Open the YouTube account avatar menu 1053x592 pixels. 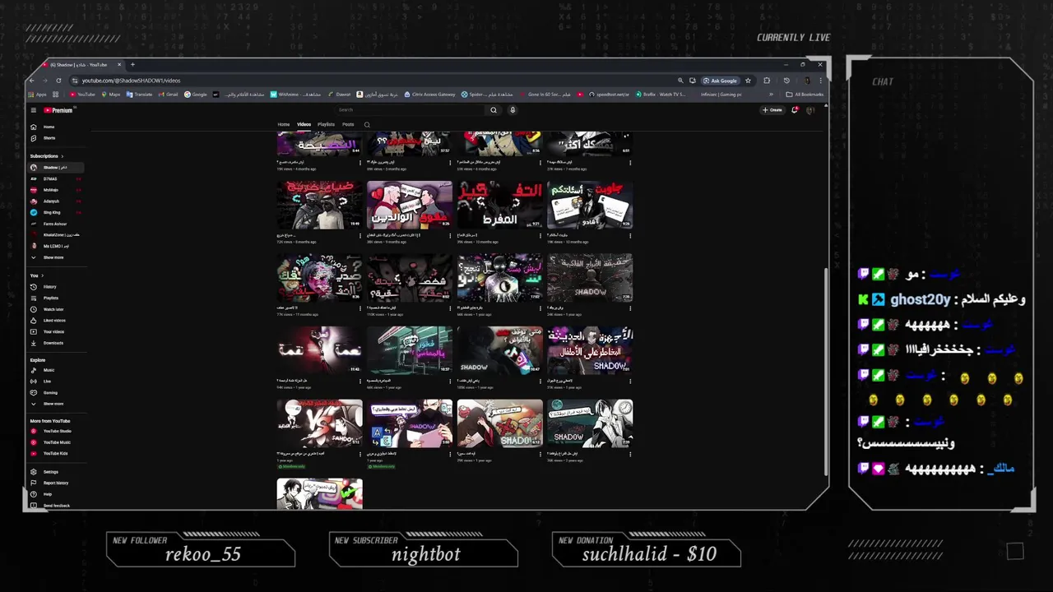[x=810, y=110]
